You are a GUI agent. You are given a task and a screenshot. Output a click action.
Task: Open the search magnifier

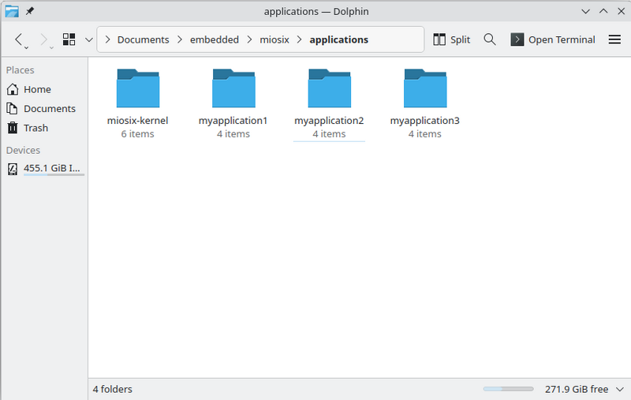tap(490, 39)
